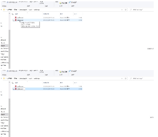The height and width of the screenshot is (137, 158).
Task: Expand the address history dropdown in the top window
Action: point(122,10)
